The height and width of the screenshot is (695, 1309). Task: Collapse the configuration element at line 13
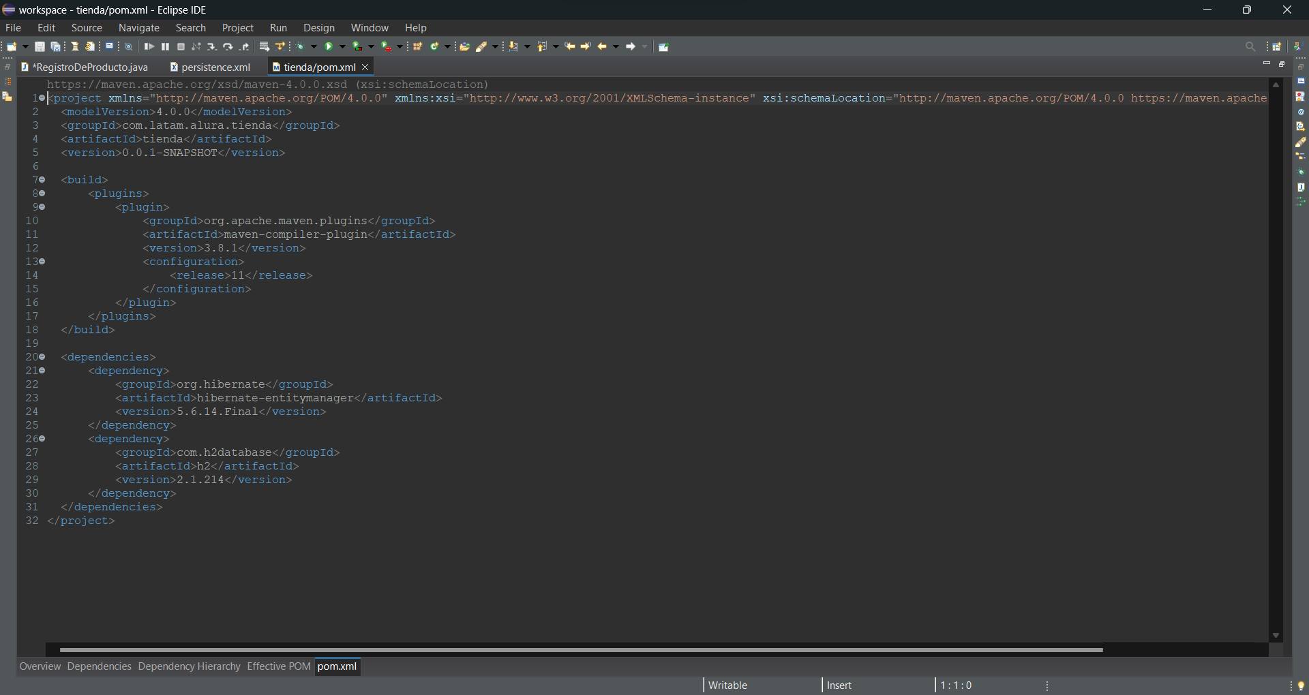point(42,262)
